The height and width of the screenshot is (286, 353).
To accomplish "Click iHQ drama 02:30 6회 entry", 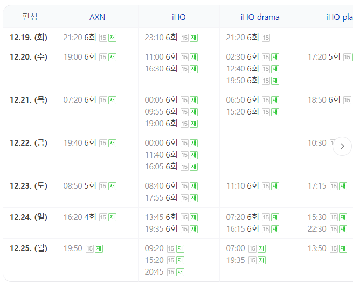I will point(253,57).
